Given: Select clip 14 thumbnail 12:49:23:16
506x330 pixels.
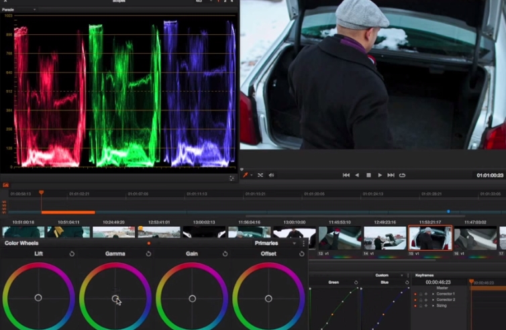Looking at the screenshot, I should pos(385,238).
